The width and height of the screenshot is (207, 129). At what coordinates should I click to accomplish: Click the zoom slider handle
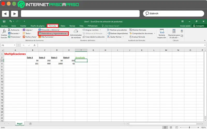(189, 127)
